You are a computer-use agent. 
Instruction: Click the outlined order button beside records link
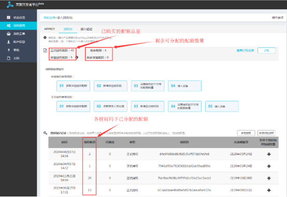point(266,51)
